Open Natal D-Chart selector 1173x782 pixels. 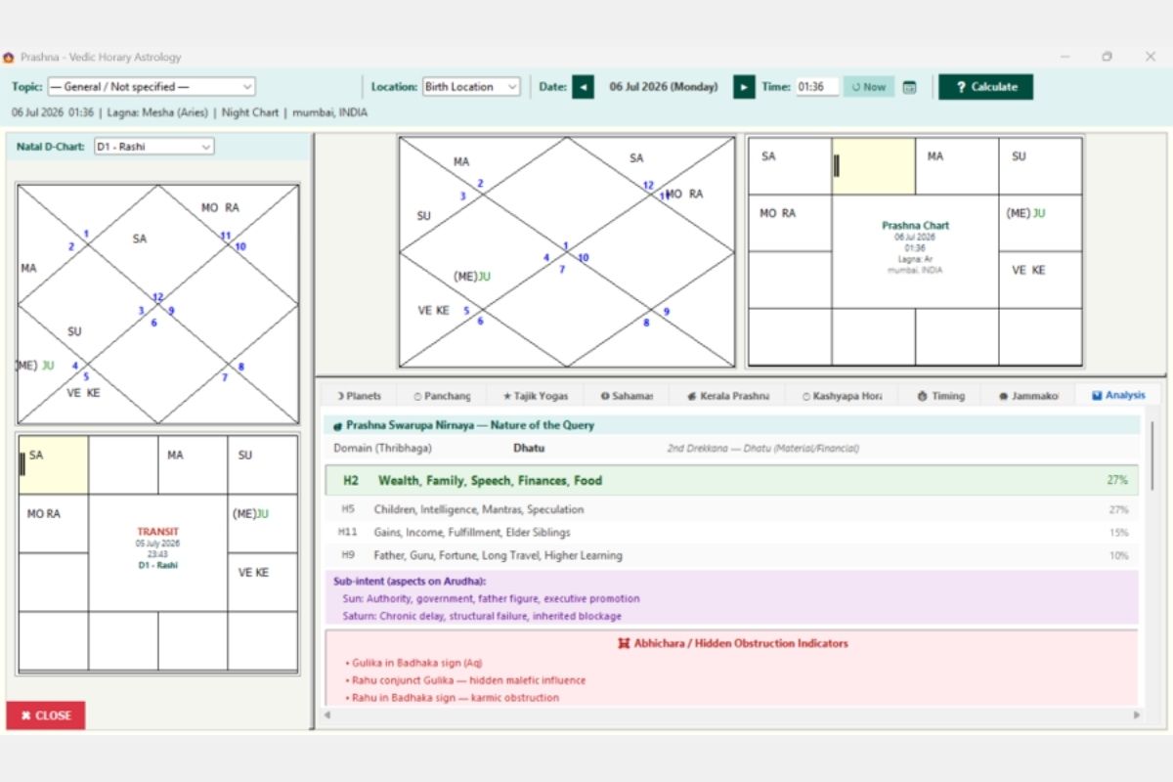[153, 147]
